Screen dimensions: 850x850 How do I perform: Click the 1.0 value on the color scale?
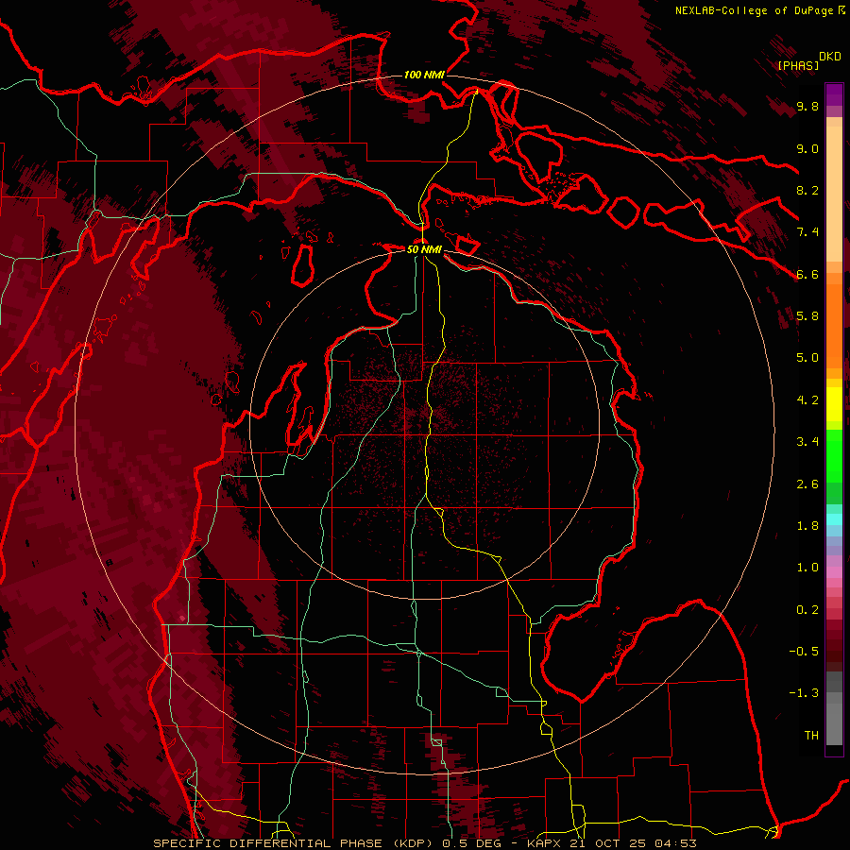[807, 568]
